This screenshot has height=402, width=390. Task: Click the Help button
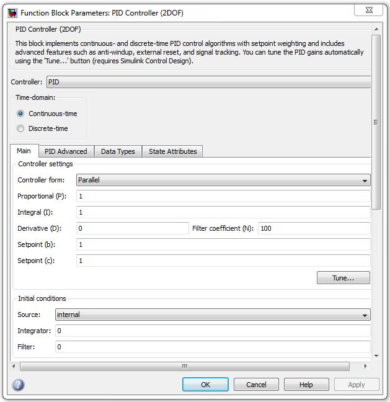click(x=306, y=385)
